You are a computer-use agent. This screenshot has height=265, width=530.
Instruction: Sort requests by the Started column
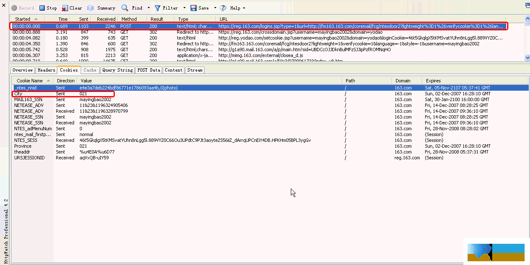(x=27, y=19)
